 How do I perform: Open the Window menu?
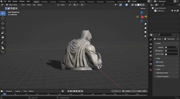(x=22, y=1)
